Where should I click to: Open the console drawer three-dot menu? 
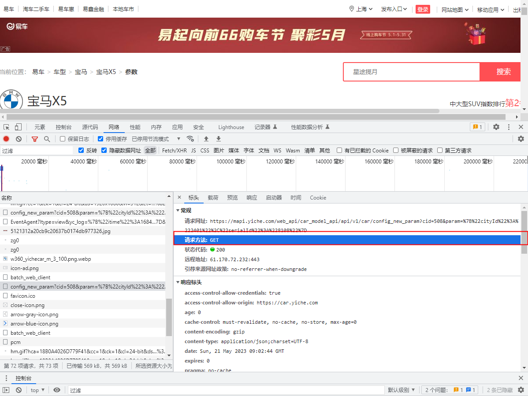pyautogui.click(x=6, y=378)
